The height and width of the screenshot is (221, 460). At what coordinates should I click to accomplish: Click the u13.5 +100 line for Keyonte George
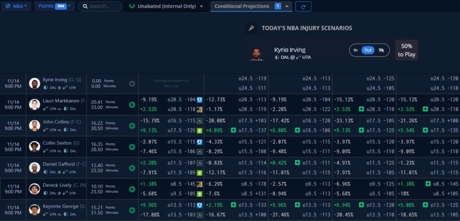tap(252, 215)
